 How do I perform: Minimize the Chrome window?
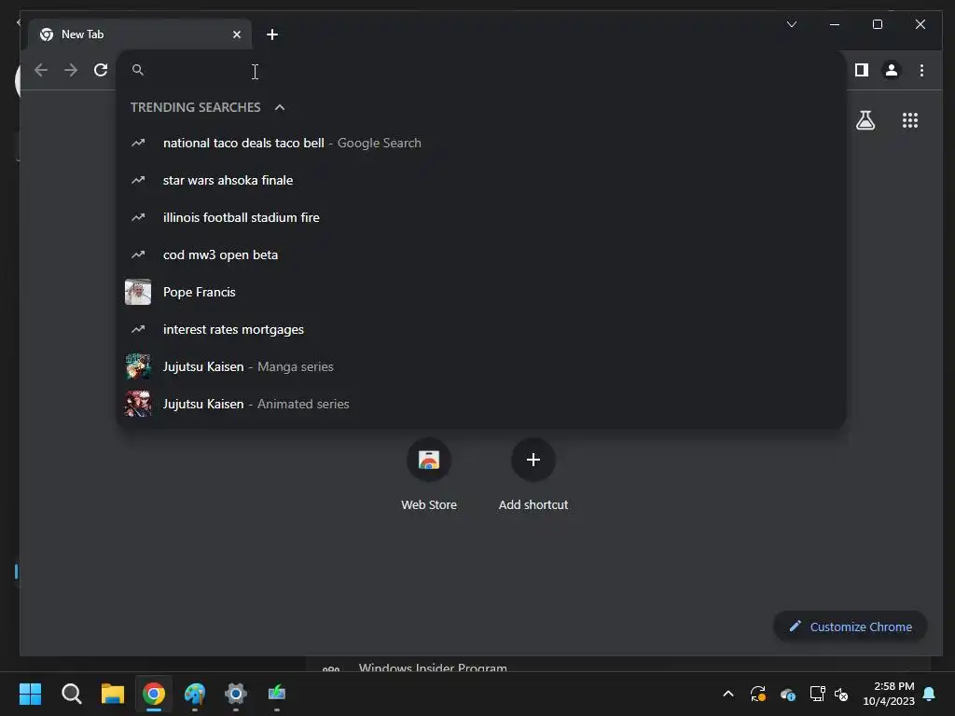click(x=835, y=24)
